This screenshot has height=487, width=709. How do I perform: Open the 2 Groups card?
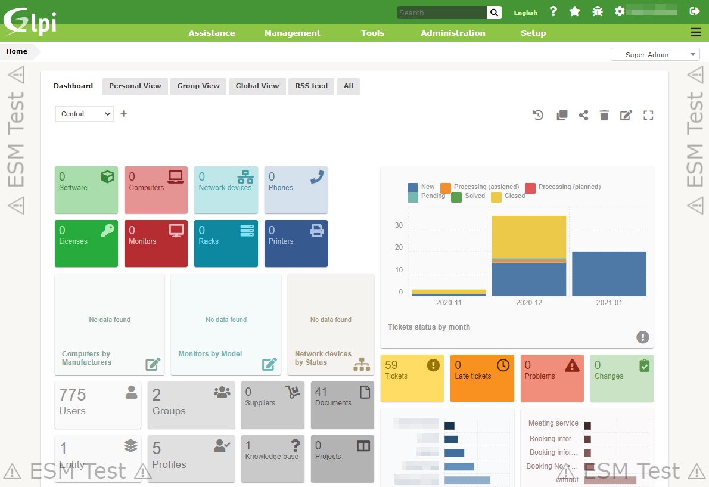(x=191, y=405)
